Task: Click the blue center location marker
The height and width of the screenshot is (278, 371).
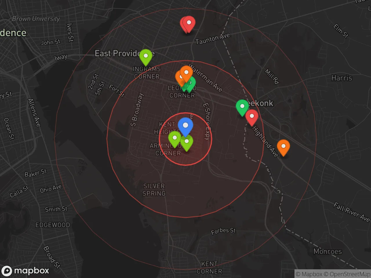Action: (185, 126)
